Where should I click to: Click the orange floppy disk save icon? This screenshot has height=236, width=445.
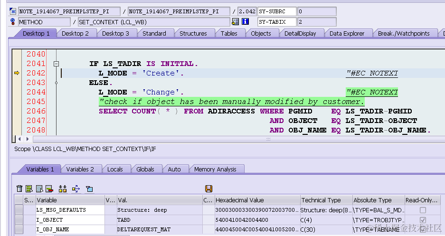tap(208, 189)
